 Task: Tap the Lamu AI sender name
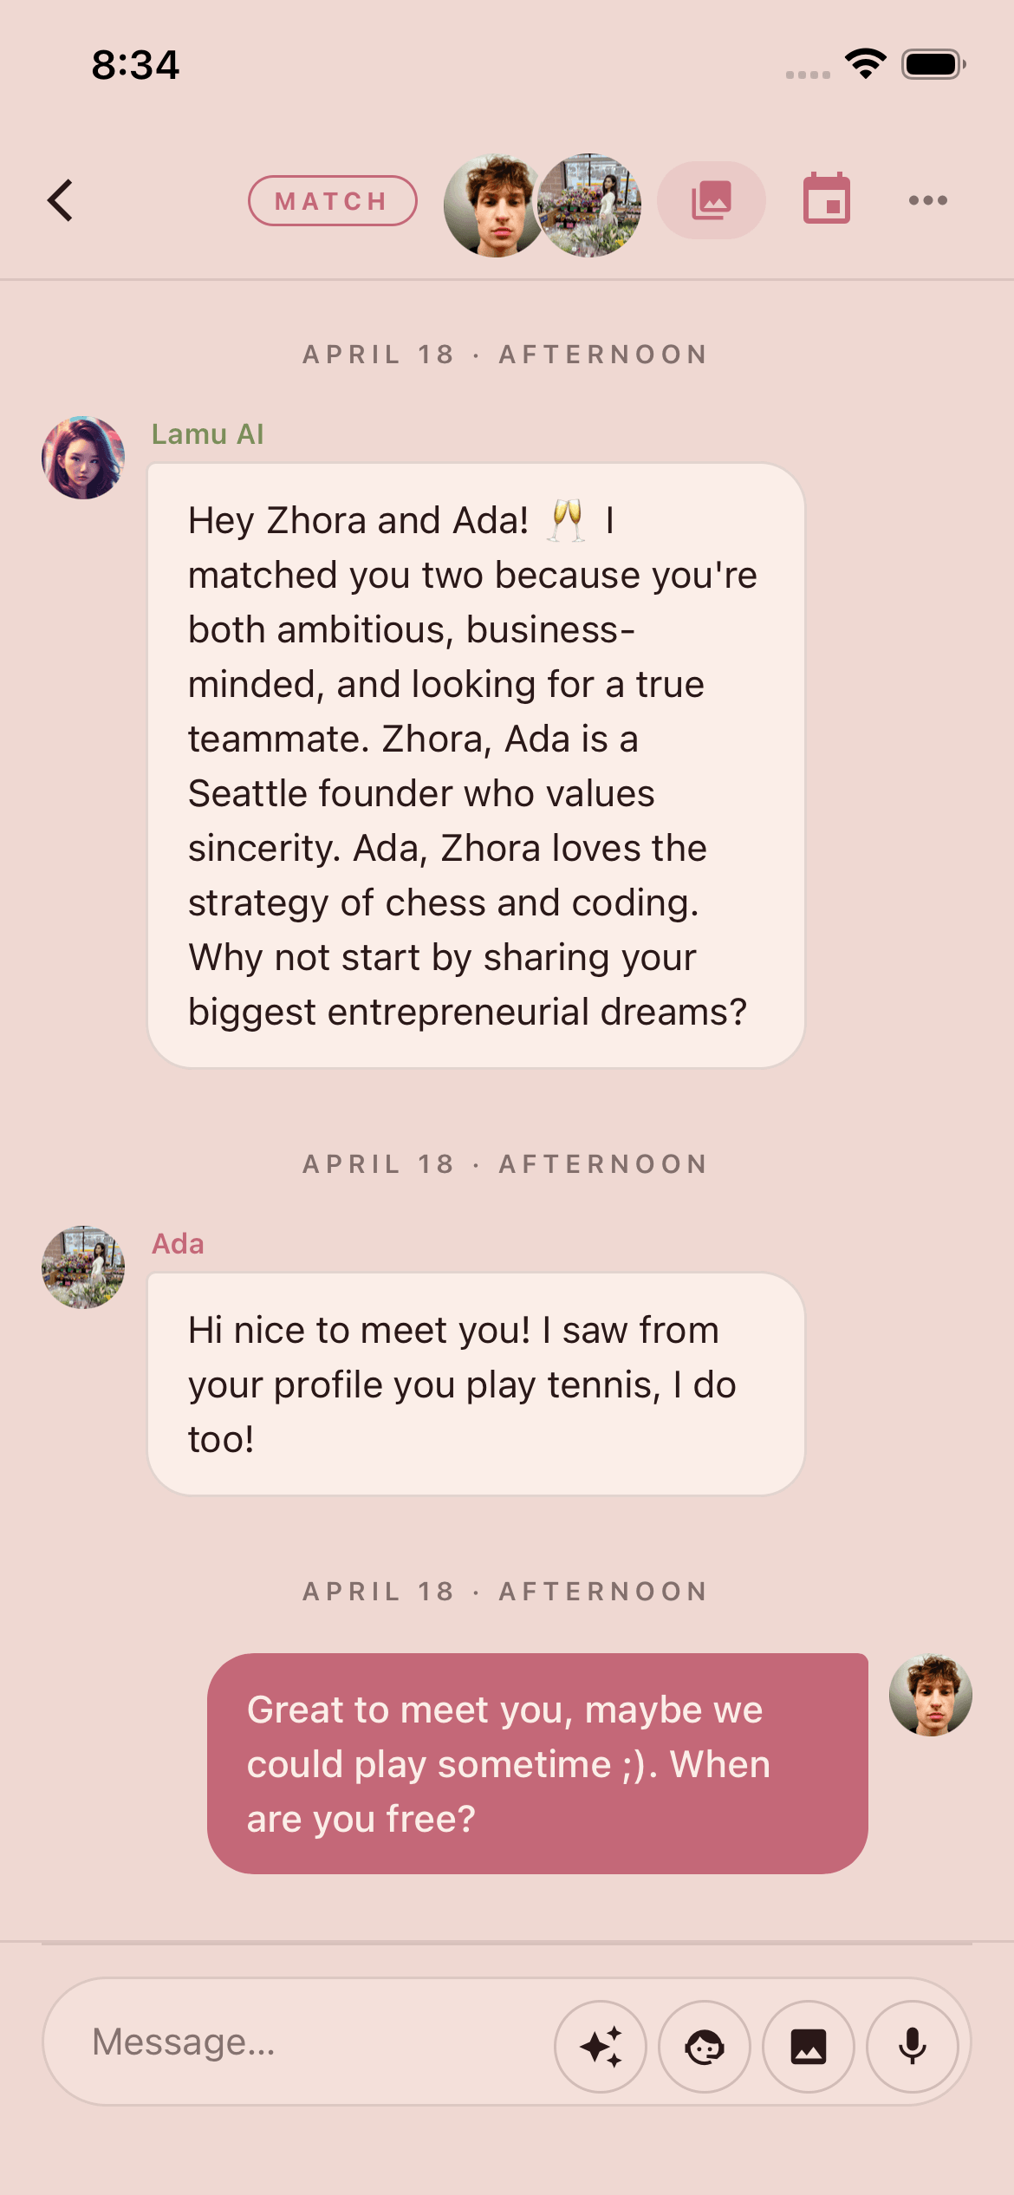[207, 434]
